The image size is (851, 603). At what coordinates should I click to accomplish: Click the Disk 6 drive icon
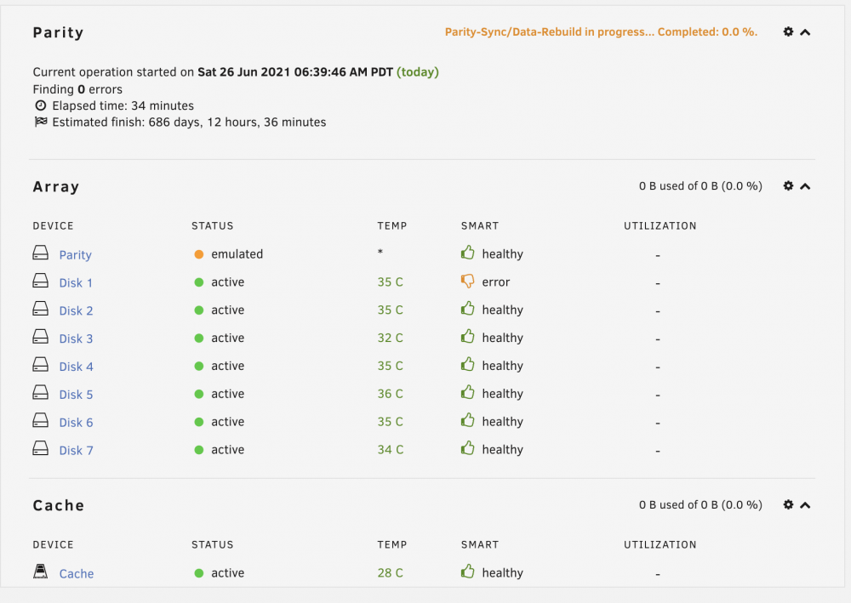41,419
